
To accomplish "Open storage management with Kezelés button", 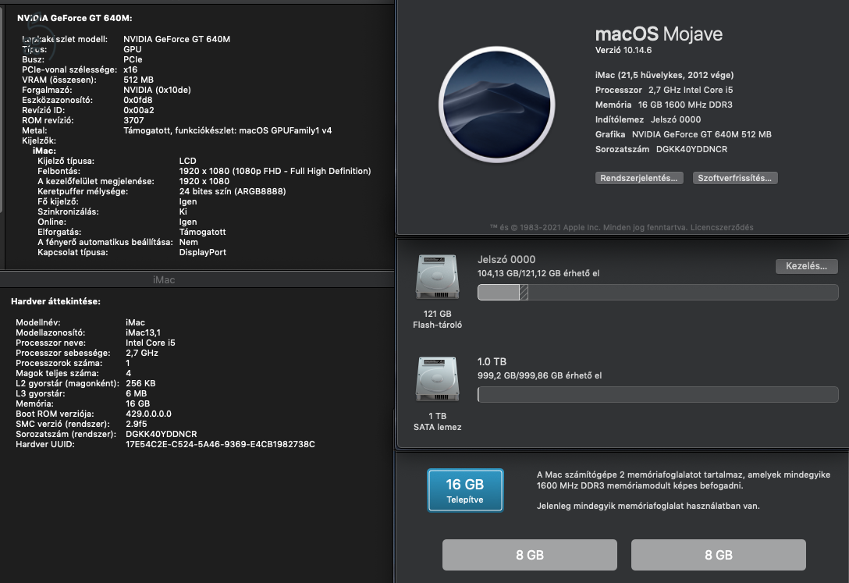I will click(806, 266).
